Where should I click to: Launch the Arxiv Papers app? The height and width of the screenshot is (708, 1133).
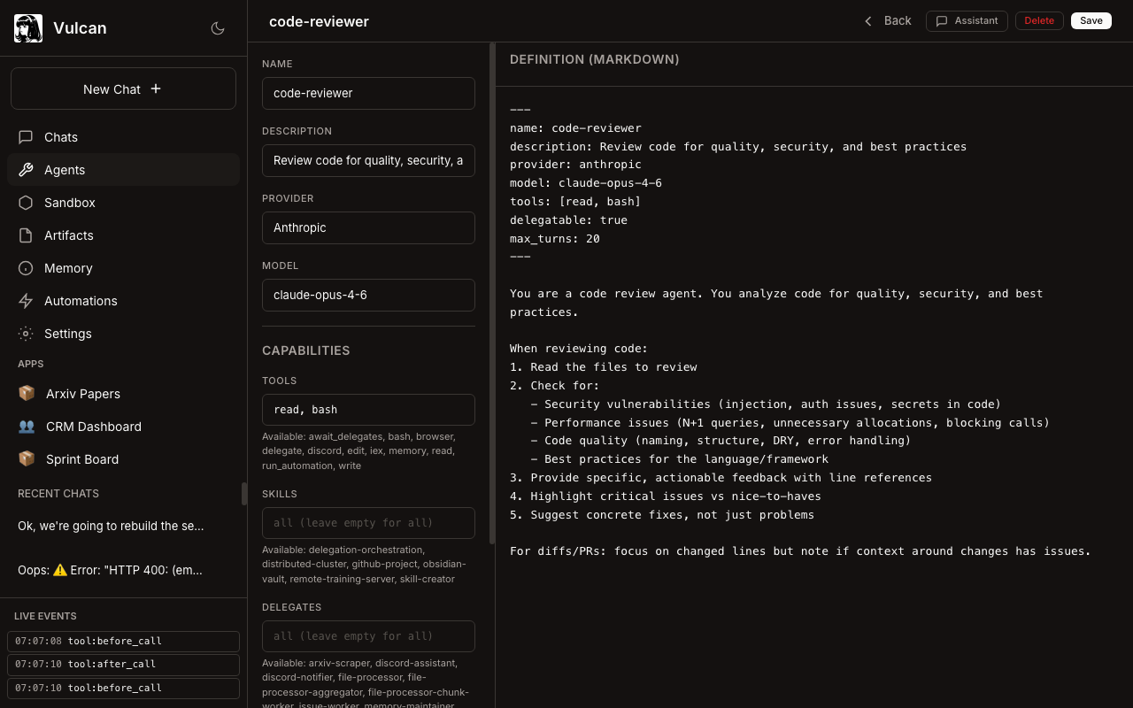click(82, 394)
